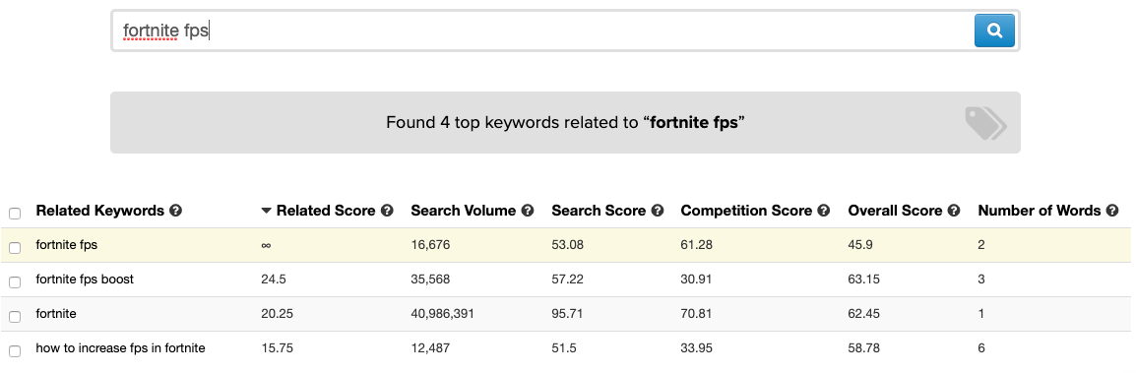Click the Found 4 top keywords banner text

pos(565,122)
